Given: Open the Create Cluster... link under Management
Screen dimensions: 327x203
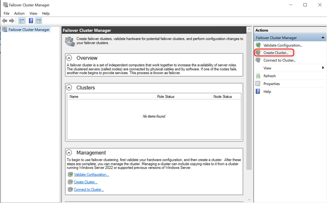Looking at the screenshot, I should point(85,182).
